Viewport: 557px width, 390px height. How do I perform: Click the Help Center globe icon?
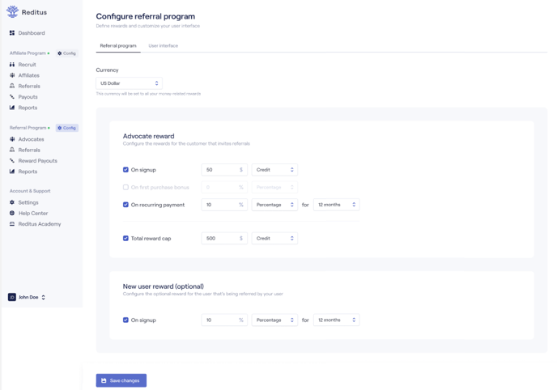click(12, 213)
